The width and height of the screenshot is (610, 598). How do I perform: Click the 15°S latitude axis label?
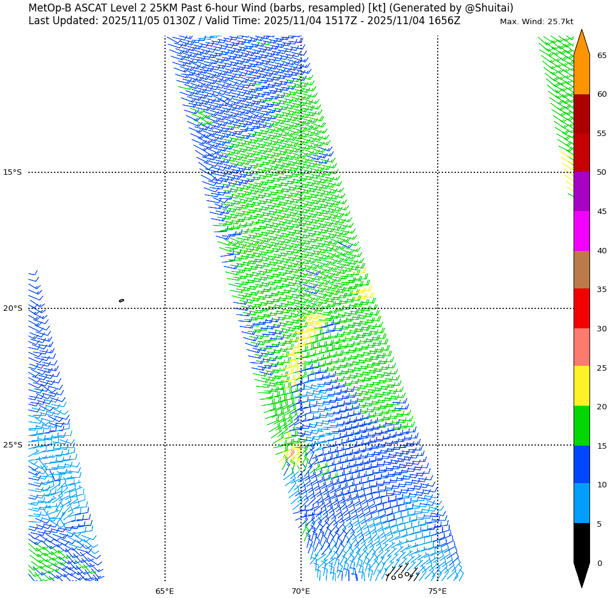pos(12,172)
